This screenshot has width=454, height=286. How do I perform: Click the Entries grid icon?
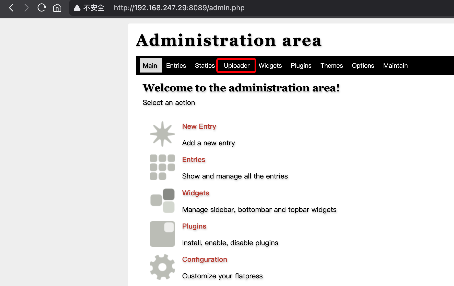(162, 167)
